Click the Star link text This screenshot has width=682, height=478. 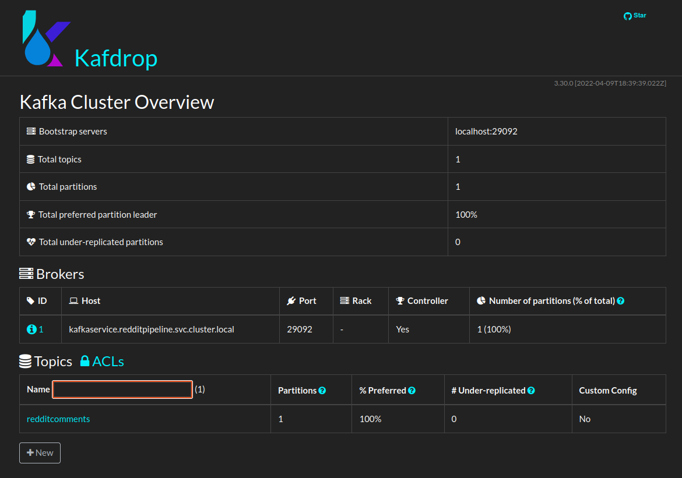[639, 15]
